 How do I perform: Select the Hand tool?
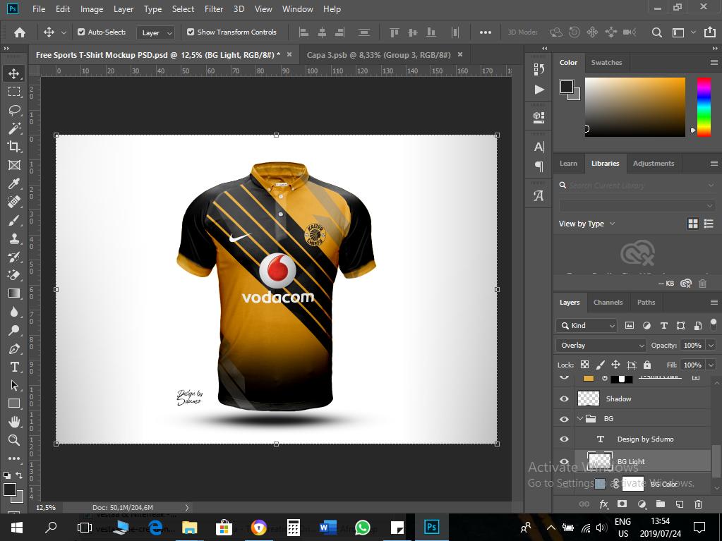click(14, 422)
